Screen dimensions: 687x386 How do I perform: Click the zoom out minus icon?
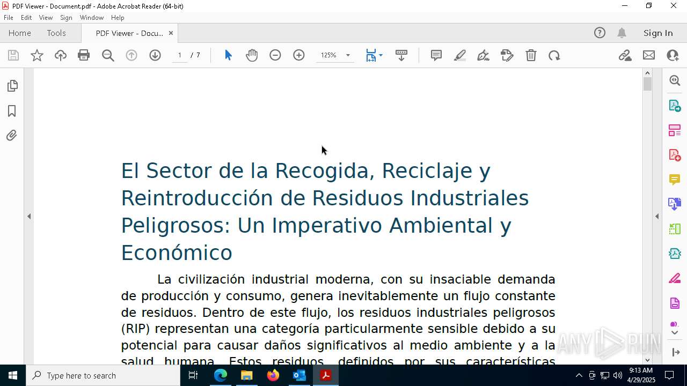(x=275, y=55)
